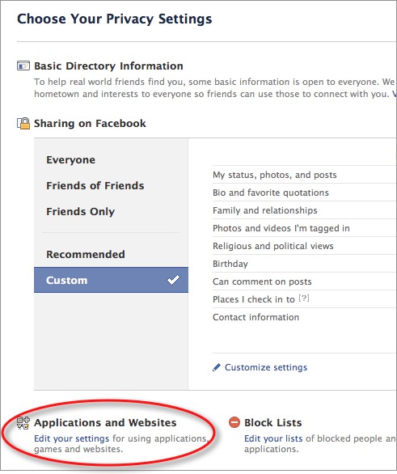Click the Sharing on Facebook padlock icon
This screenshot has height=474, width=397.
[x=23, y=123]
